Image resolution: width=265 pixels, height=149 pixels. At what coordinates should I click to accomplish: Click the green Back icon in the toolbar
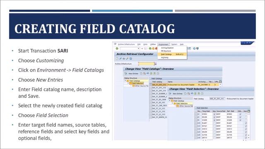[x=150, y=48]
